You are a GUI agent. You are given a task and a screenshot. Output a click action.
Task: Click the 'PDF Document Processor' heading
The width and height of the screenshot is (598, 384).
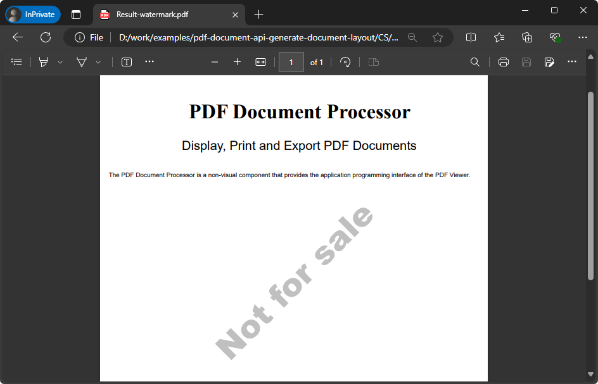click(x=300, y=112)
